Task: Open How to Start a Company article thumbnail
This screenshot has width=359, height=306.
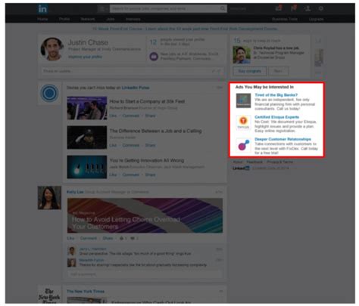Action: [87, 108]
